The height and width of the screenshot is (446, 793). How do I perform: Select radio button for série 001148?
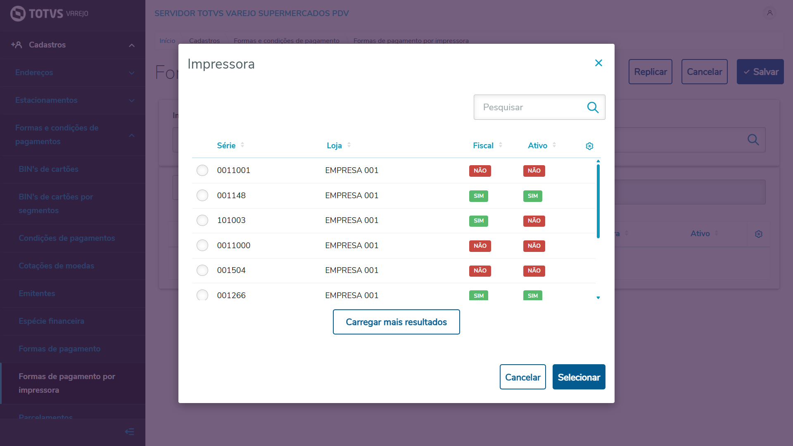tap(202, 195)
